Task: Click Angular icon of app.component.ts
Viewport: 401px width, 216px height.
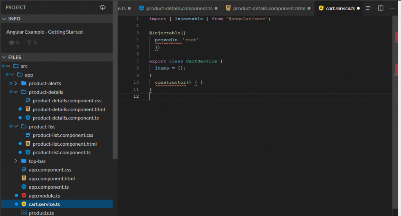Action: [24, 187]
